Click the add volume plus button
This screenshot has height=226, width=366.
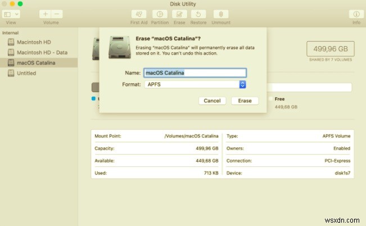[46, 13]
